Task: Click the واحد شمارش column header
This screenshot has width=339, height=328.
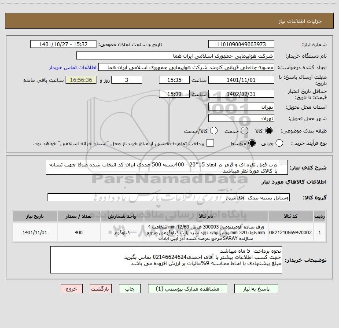Action: pos(122,216)
